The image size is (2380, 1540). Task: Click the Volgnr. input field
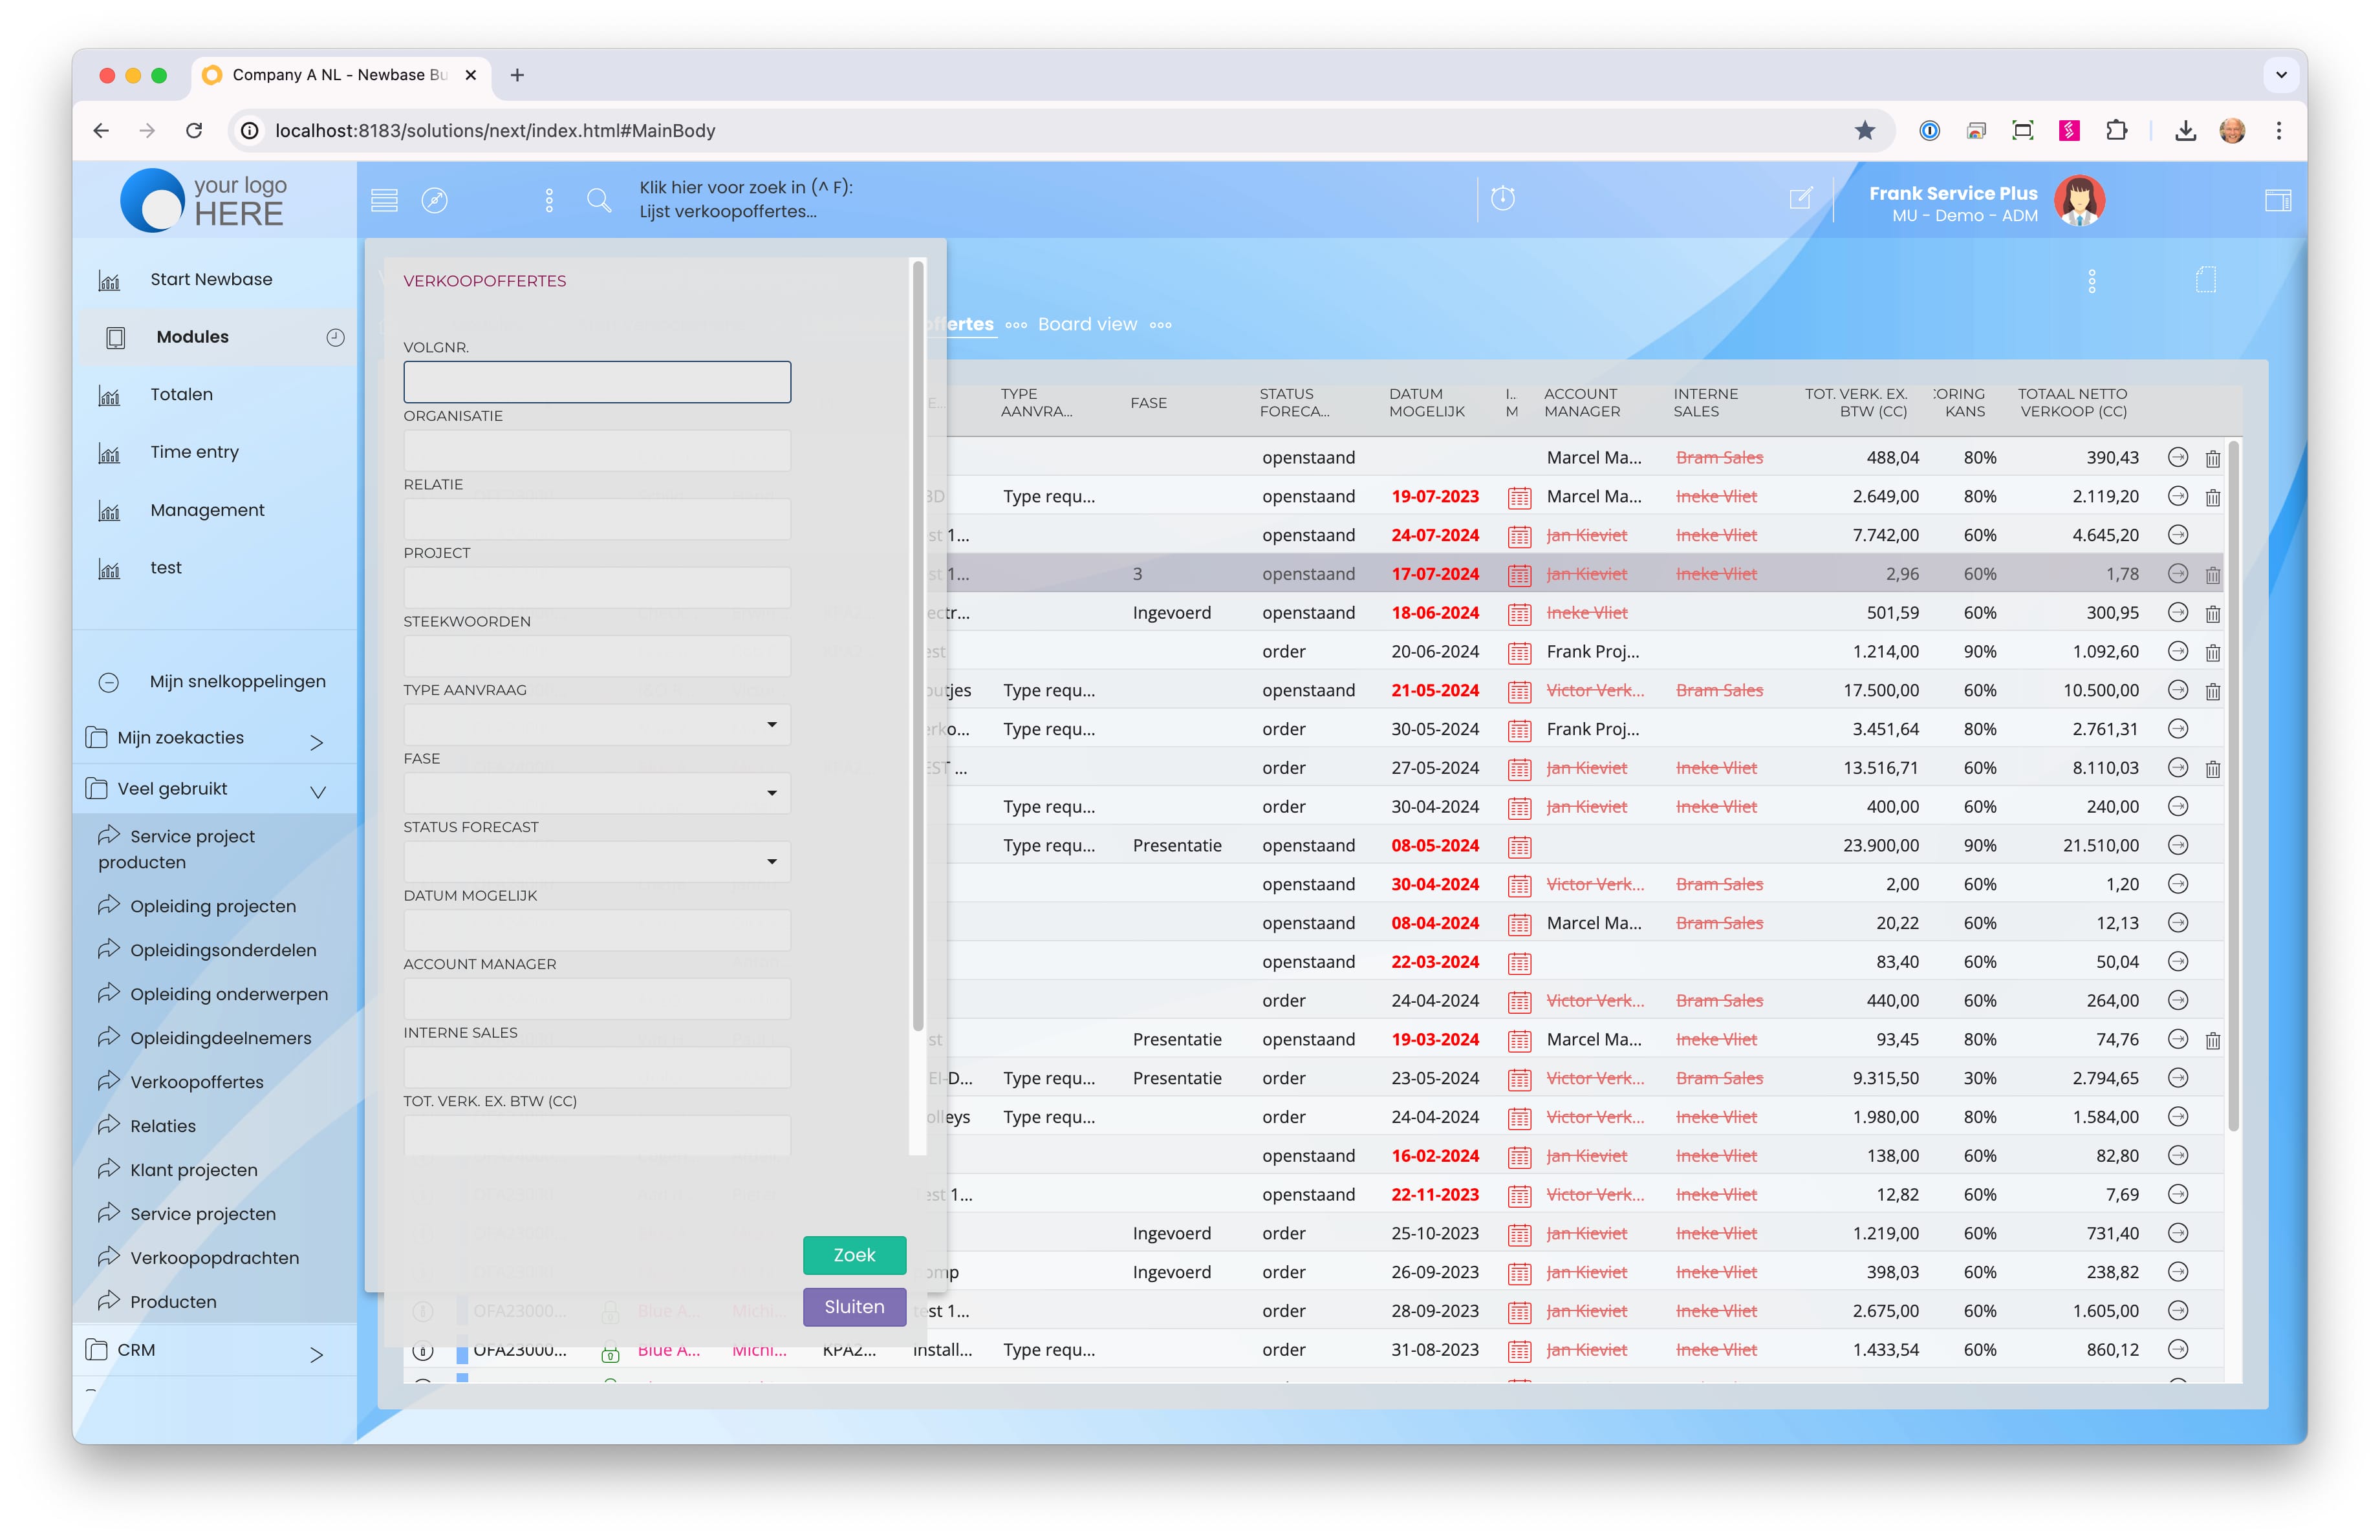point(597,383)
